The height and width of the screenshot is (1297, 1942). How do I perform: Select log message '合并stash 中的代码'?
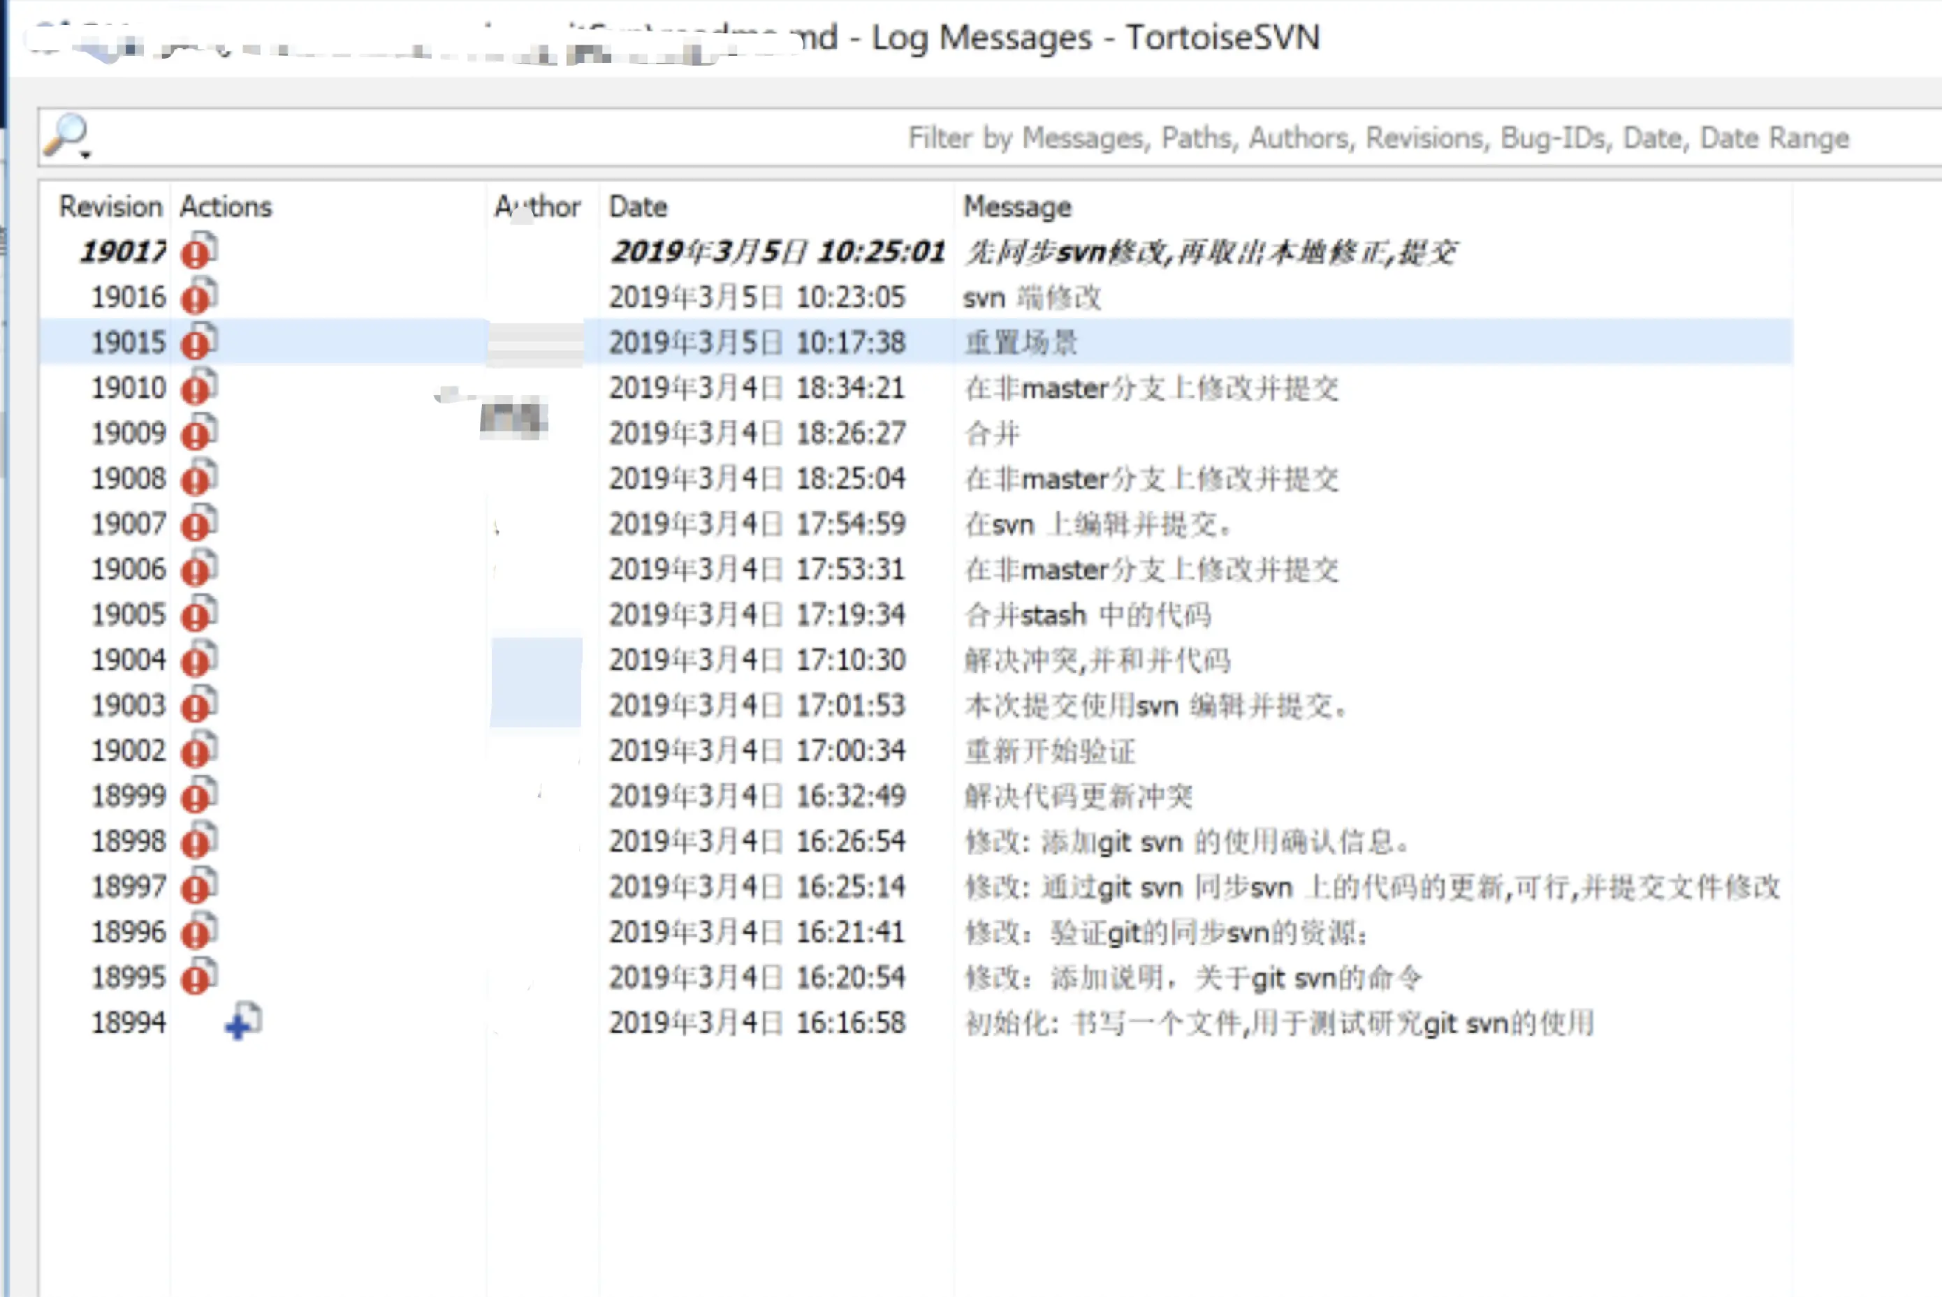pyautogui.click(x=1087, y=614)
